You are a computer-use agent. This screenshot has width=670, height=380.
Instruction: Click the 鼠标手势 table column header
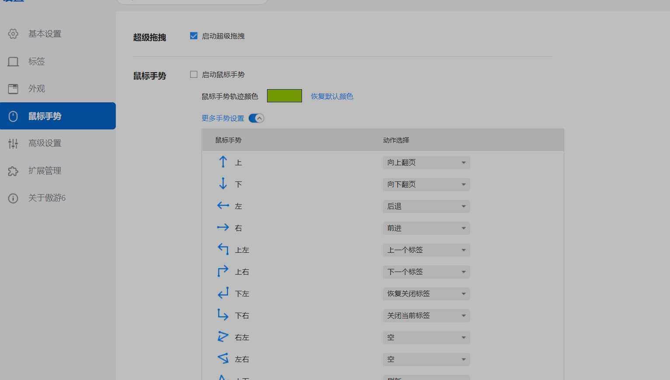(x=228, y=140)
